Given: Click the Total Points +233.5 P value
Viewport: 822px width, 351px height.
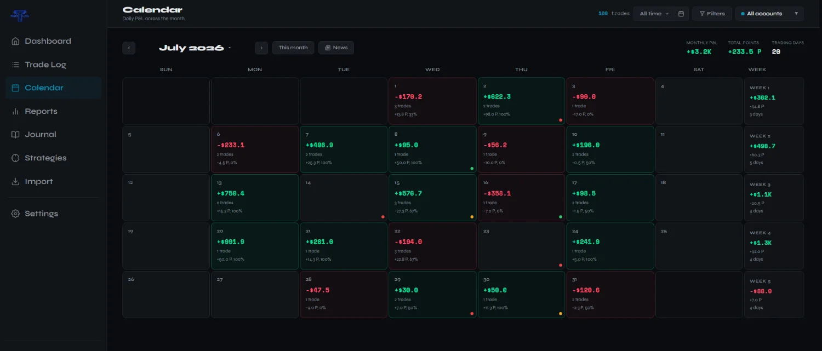Looking at the screenshot, I should pyautogui.click(x=745, y=52).
